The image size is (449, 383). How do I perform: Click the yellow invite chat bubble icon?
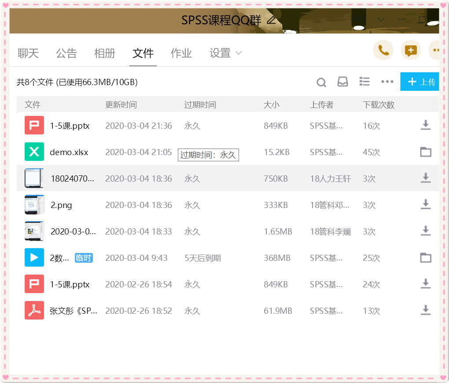coord(411,50)
